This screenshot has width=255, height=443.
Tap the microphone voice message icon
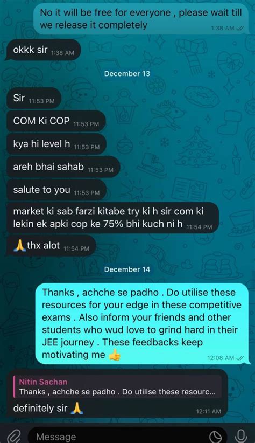click(x=240, y=435)
